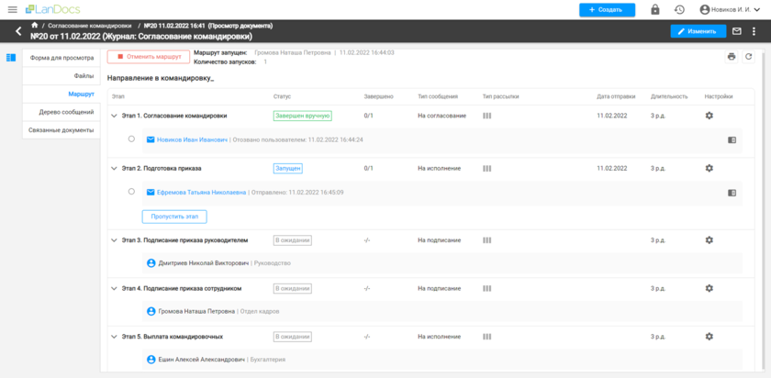Viewport: 771px width, 378px height.
Task: Click the Пропустить этап button
Action: point(174,217)
